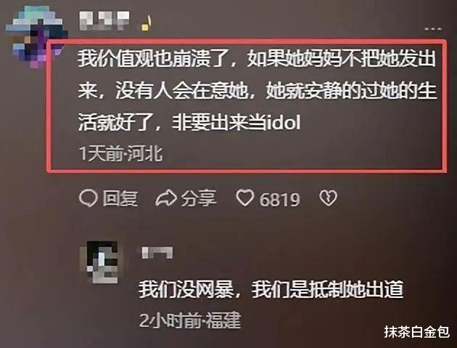Screen dimensions: 457x348
Task: Tap the 6819 likes count
Action: (x=279, y=200)
